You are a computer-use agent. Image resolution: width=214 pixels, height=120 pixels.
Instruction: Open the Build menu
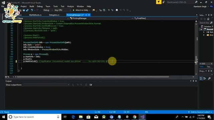click(x=32, y=6)
